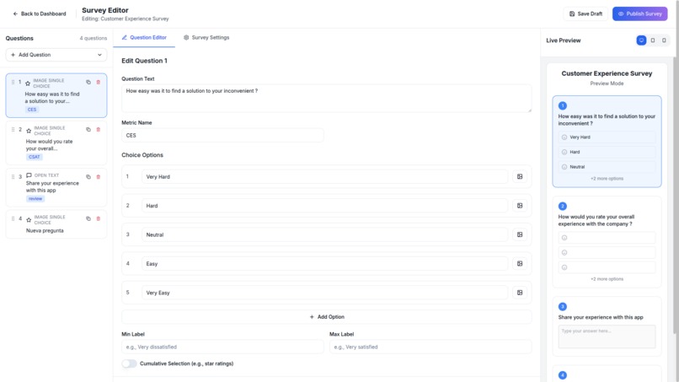
Task: Expand +2 more options in preview question 2
Action: (607, 279)
